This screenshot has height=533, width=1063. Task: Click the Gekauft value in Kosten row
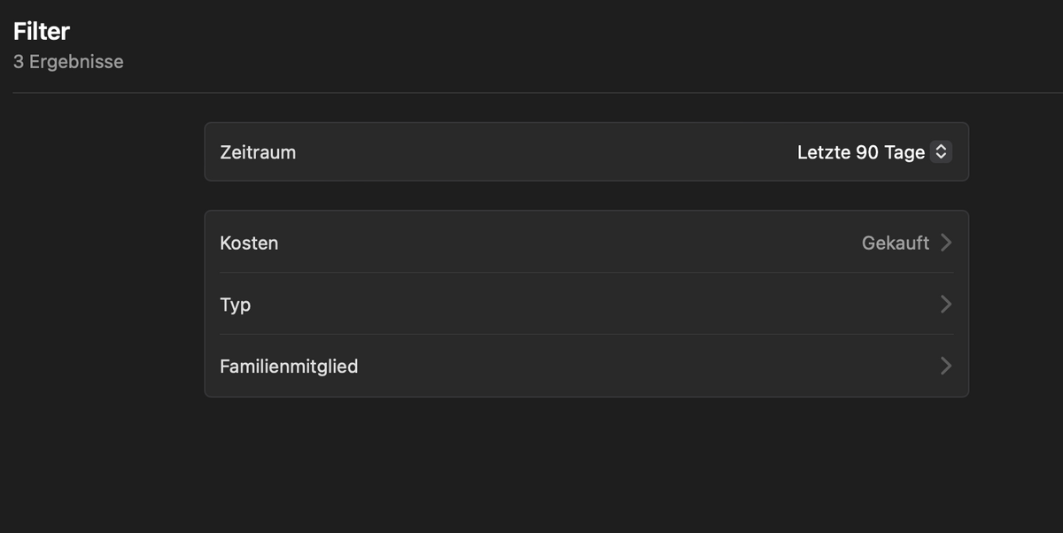pyautogui.click(x=895, y=243)
